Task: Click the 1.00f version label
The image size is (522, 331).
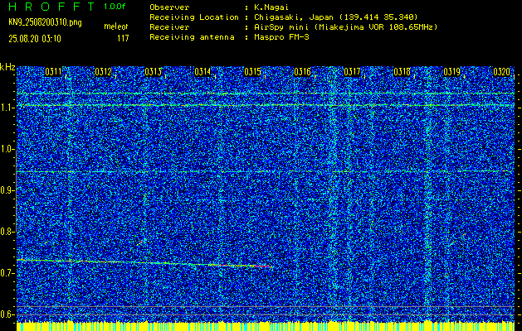Action: click(115, 7)
